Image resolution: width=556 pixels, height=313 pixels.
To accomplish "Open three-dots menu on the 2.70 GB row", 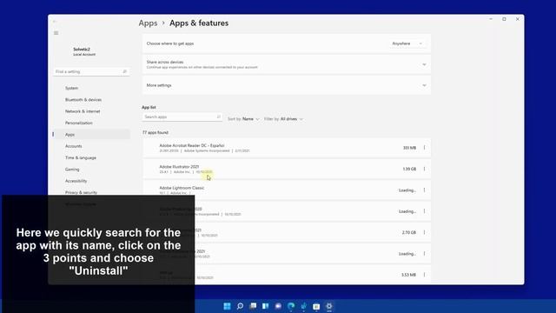I will [x=424, y=232].
